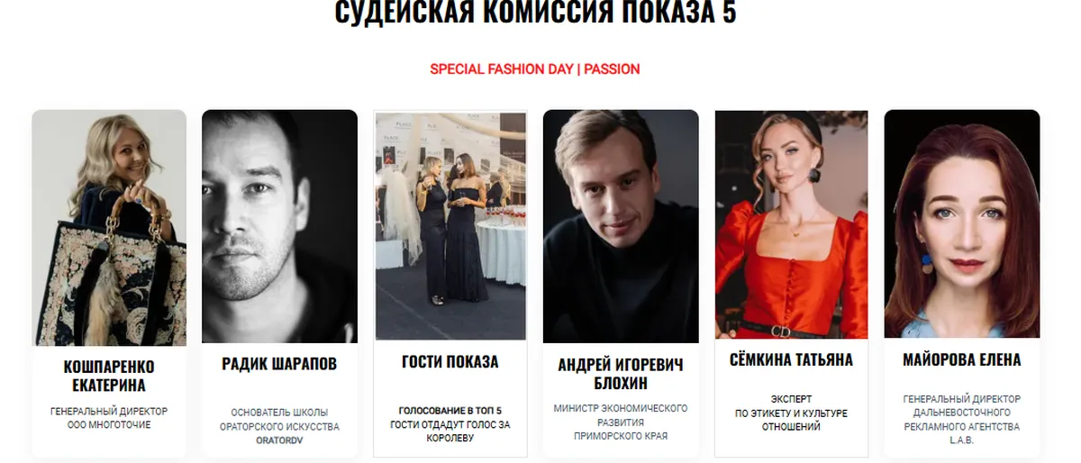Select the Эксперт по этикету description
The height and width of the screenshot is (463, 1081).
tap(791, 413)
